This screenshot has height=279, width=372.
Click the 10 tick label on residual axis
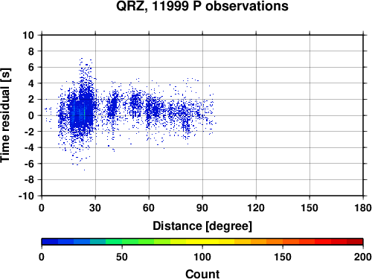[28, 35]
